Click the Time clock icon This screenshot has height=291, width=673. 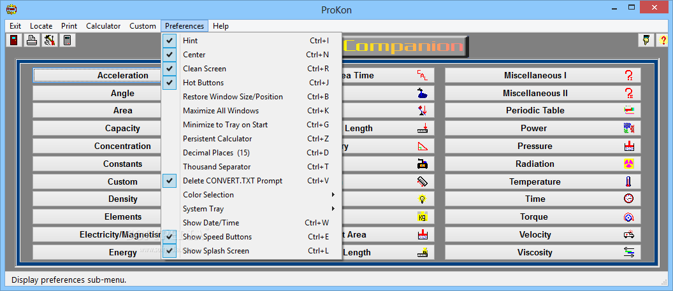point(629,199)
